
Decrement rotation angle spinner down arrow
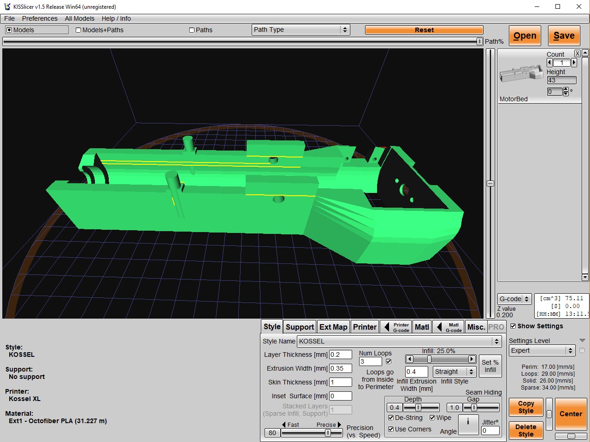[566, 94]
